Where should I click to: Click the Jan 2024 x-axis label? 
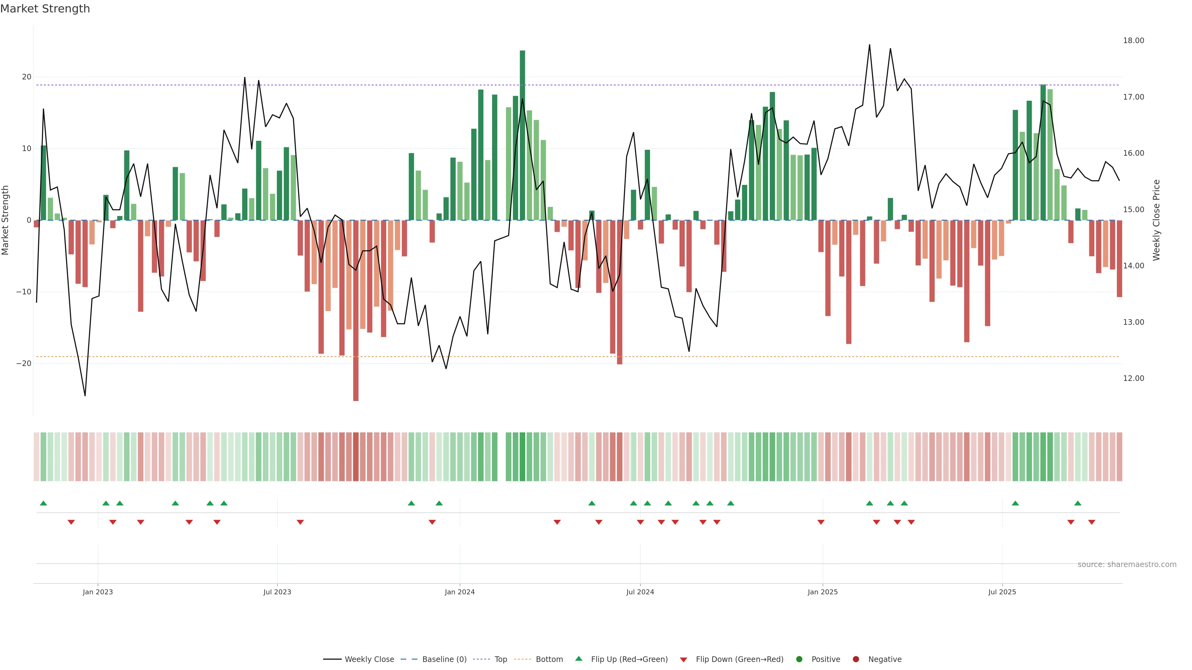[x=459, y=592]
